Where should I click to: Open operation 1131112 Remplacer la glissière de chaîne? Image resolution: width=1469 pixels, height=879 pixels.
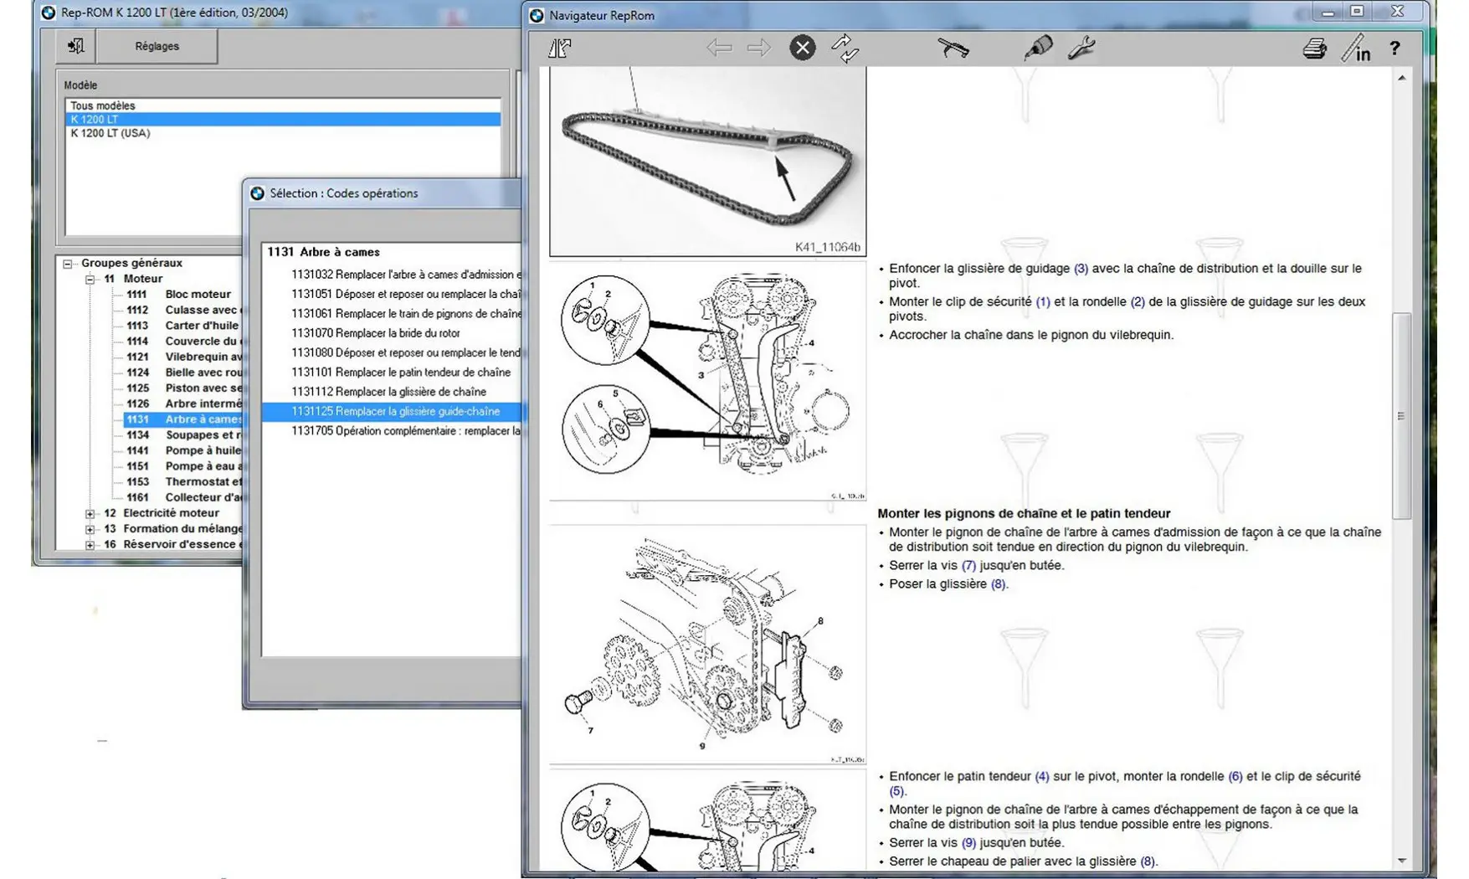[388, 392]
